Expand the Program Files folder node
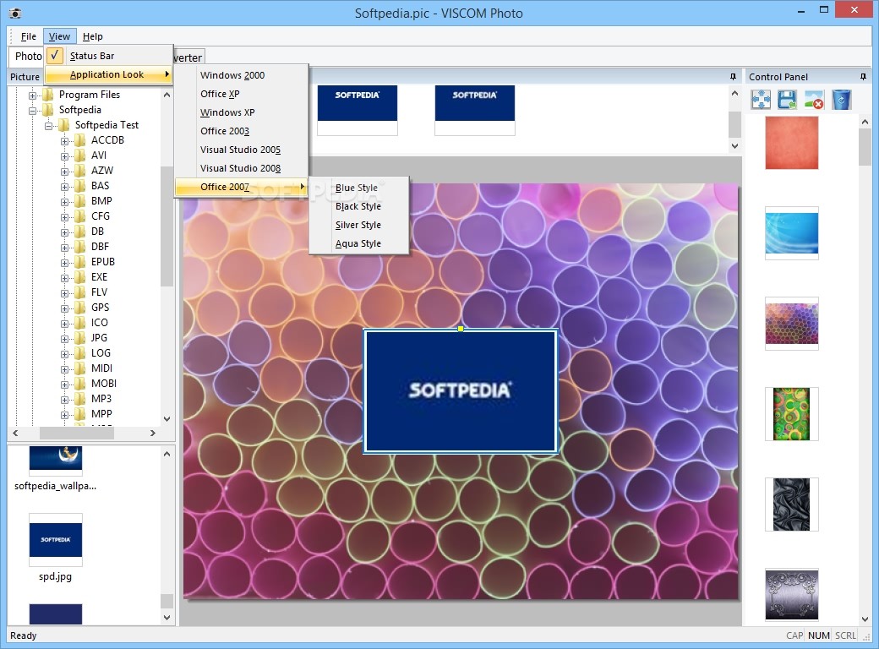The image size is (879, 649). [32, 95]
